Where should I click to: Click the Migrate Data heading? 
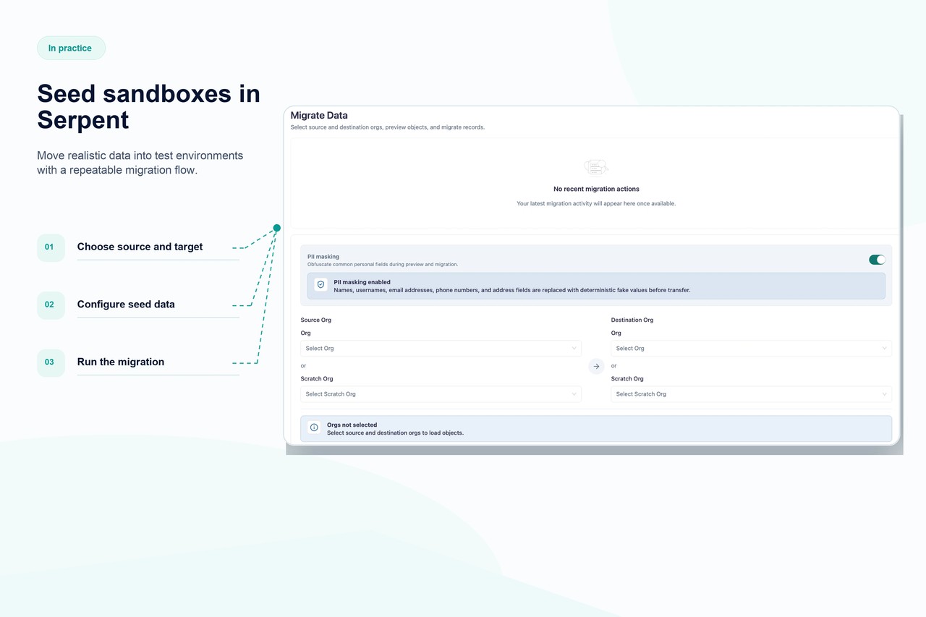(x=319, y=115)
